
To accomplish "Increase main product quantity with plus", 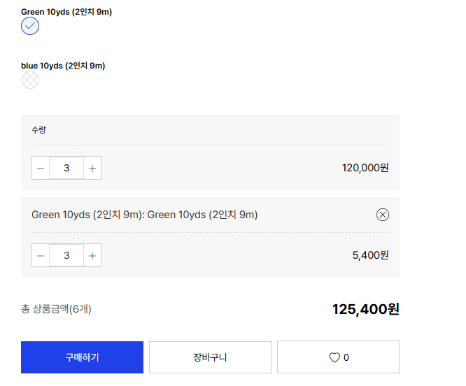I will click(92, 168).
